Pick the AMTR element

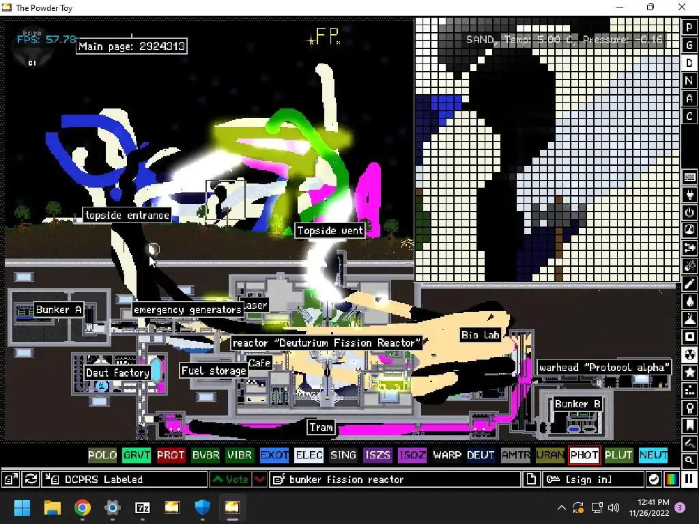pos(515,455)
